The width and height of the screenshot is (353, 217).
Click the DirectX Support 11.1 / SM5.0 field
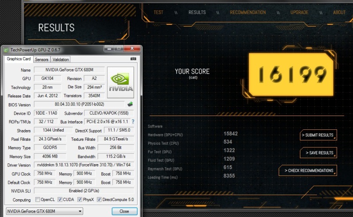tap(119, 130)
